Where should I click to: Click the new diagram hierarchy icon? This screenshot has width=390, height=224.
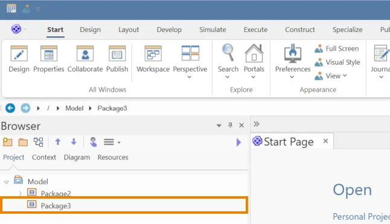pyautogui.click(x=38, y=142)
